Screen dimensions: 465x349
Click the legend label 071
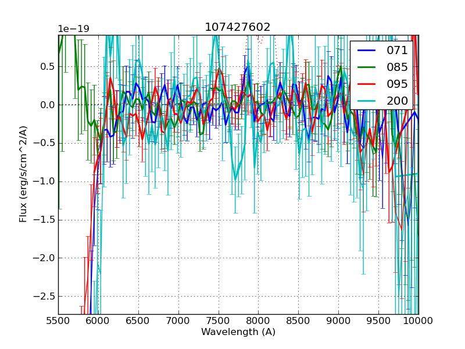tap(397, 51)
